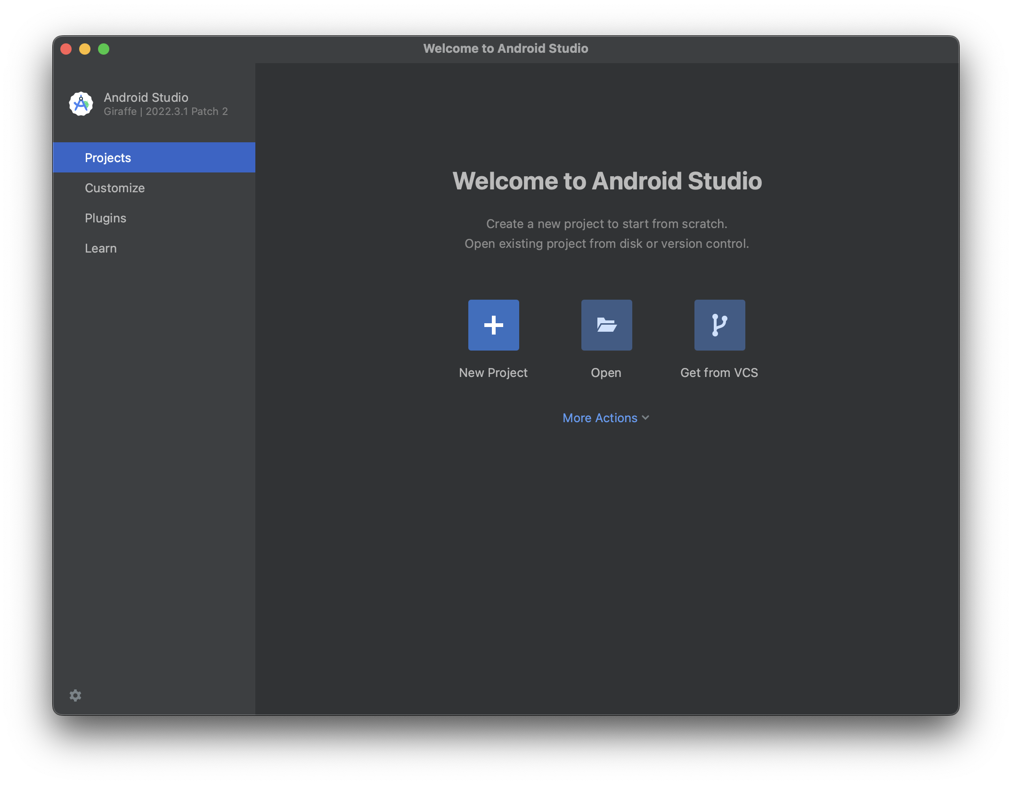Image resolution: width=1012 pixels, height=785 pixels.
Task: Click the Giraffe 2022.3.1 Patch 2 version text
Action: 166,112
